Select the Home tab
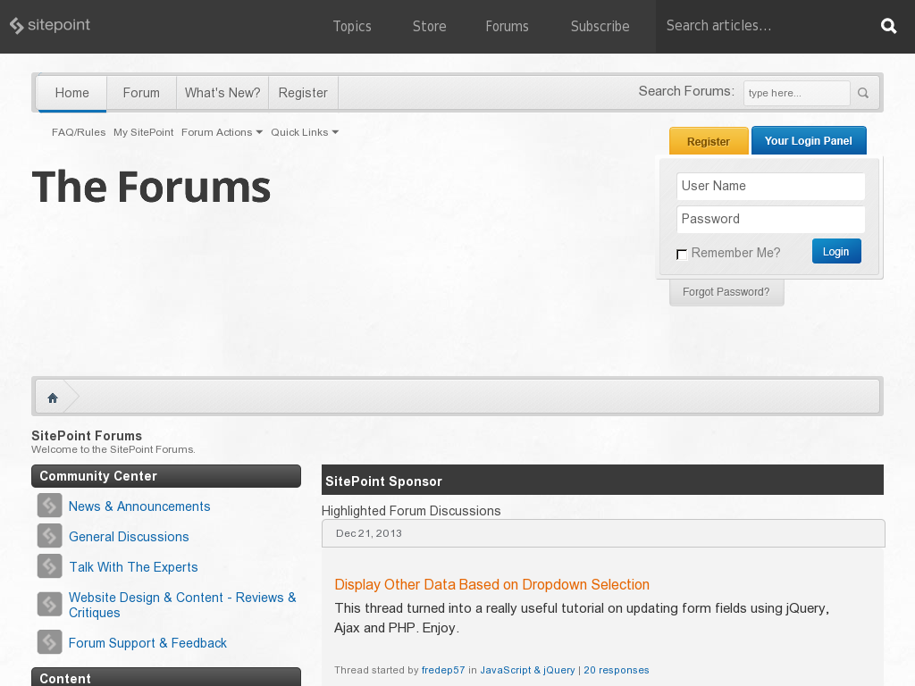This screenshot has width=915, height=686. pyautogui.click(x=71, y=93)
